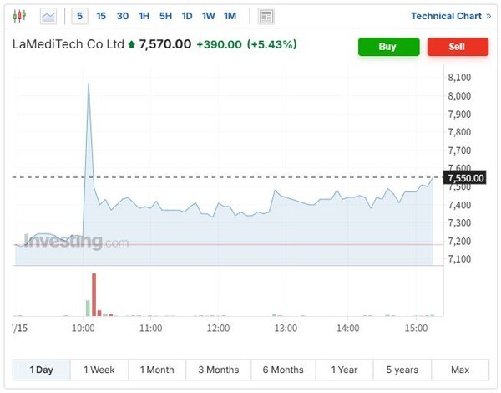501x393 pixels.
Task: Select the 15-minute interval
Action: coord(101,16)
